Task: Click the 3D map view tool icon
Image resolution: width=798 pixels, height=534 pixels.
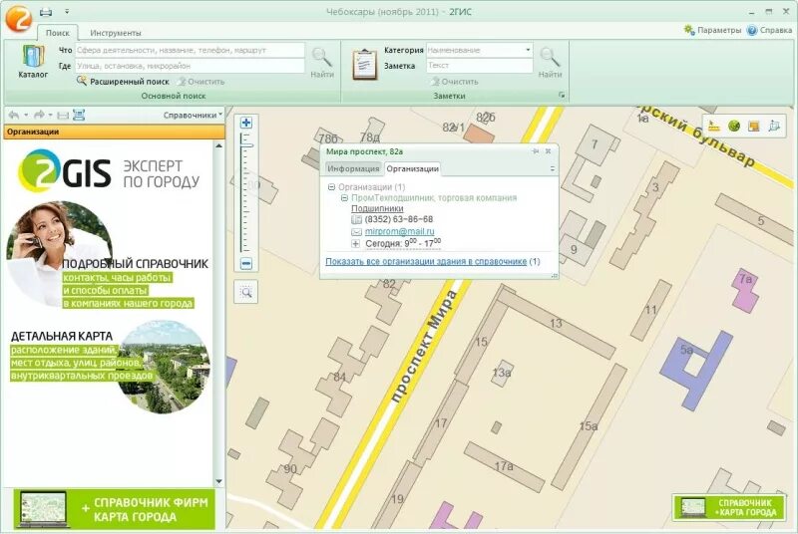Action: coord(774,126)
